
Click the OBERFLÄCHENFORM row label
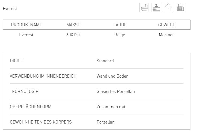click(x=31, y=107)
